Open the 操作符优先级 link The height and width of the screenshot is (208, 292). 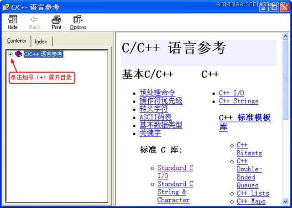161,101
